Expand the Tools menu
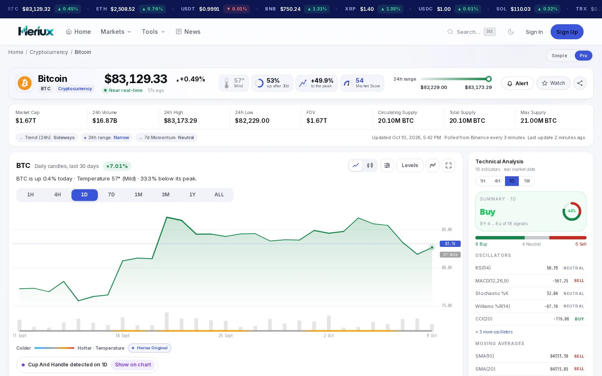 (153, 32)
